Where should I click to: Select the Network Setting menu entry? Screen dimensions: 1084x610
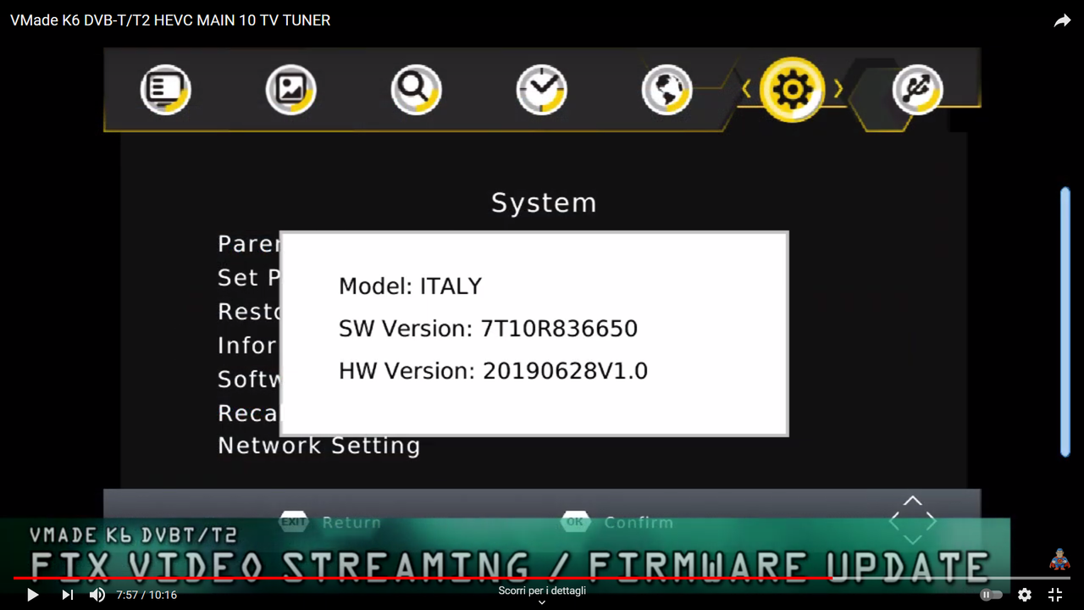pyautogui.click(x=318, y=446)
